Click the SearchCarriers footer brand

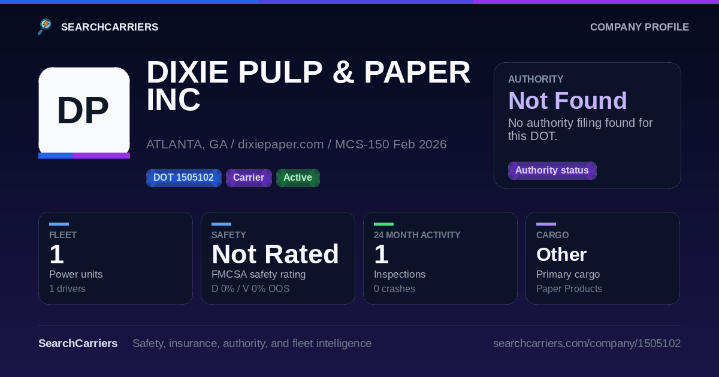point(78,343)
